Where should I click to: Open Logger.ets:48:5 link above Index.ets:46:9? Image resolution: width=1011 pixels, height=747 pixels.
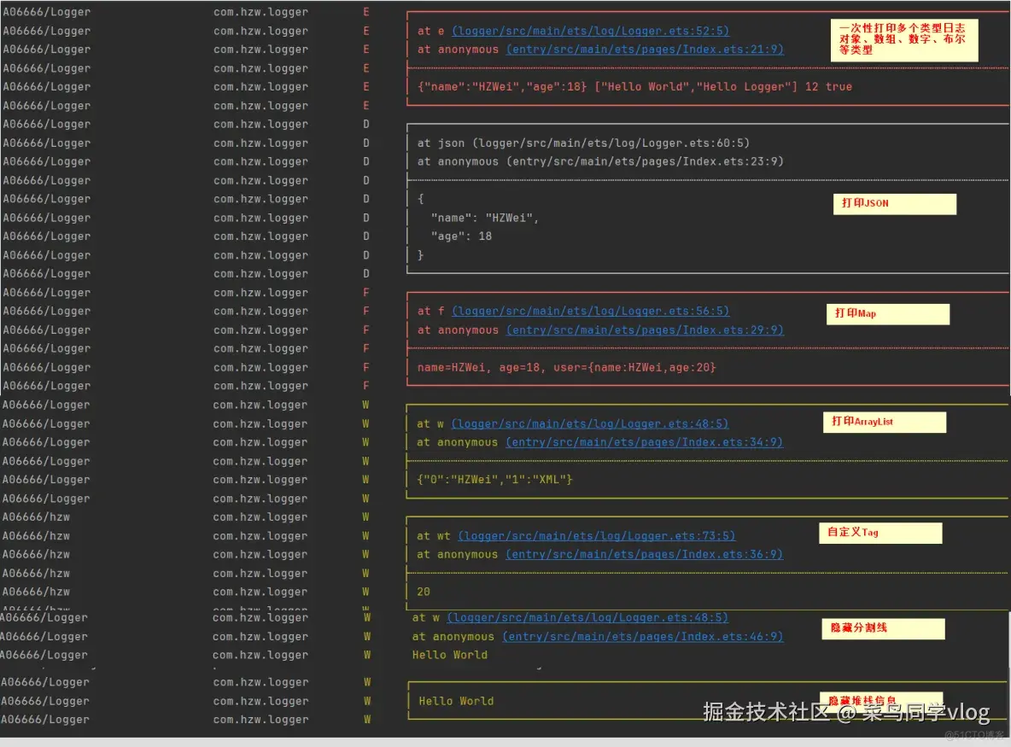(x=587, y=617)
